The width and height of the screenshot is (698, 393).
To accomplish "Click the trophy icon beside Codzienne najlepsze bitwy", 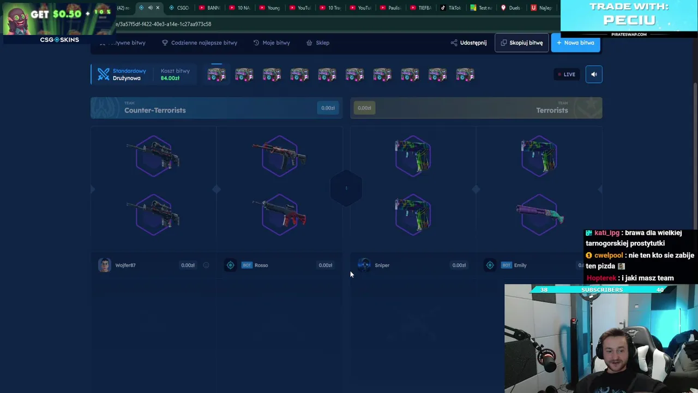I will 165,43.
